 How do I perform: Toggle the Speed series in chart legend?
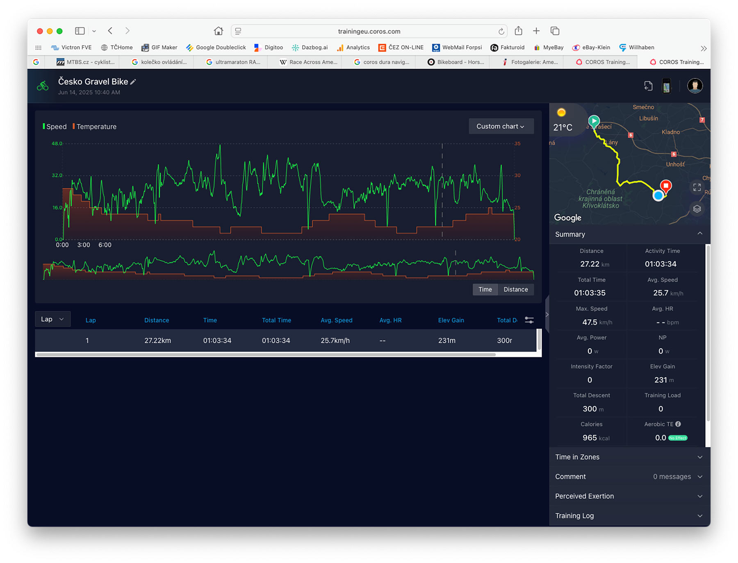[55, 127]
